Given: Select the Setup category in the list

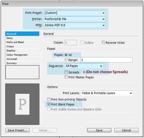Looking at the screenshot, I should (x=22, y=38).
